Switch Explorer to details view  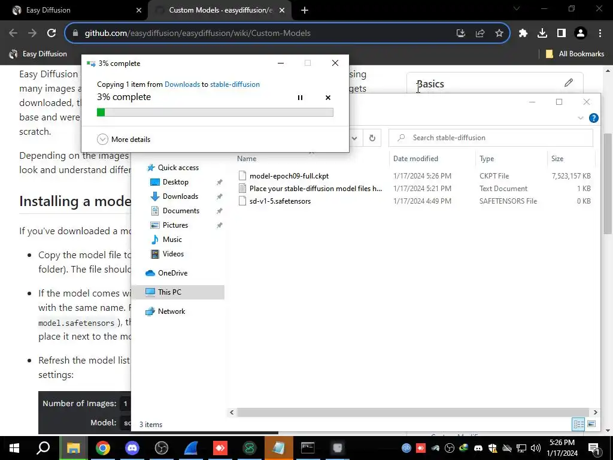(579, 425)
